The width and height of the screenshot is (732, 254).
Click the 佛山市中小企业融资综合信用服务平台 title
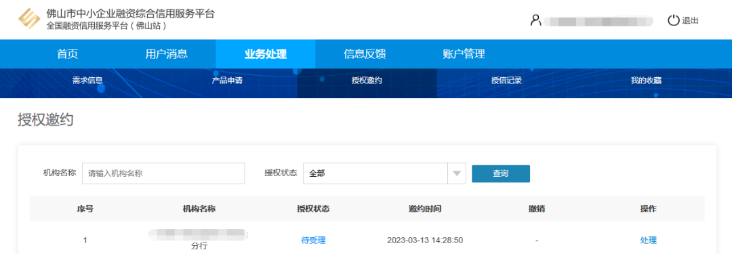pyautogui.click(x=130, y=14)
